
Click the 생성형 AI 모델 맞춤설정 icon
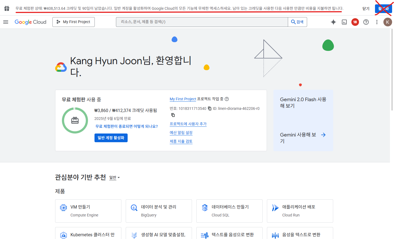tap(134, 235)
